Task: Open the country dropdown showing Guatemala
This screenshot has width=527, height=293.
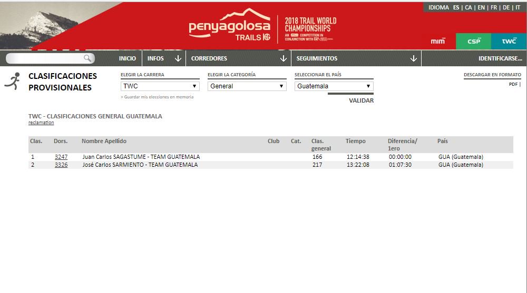Action: (x=334, y=86)
